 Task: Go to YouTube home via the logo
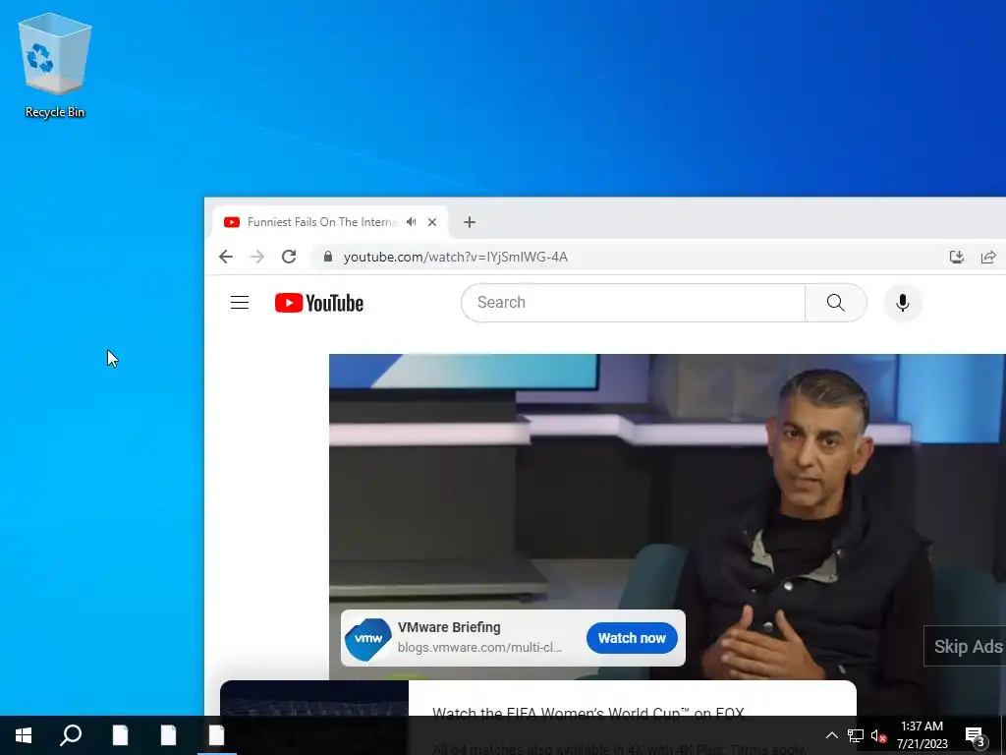pyautogui.click(x=319, y=303)
